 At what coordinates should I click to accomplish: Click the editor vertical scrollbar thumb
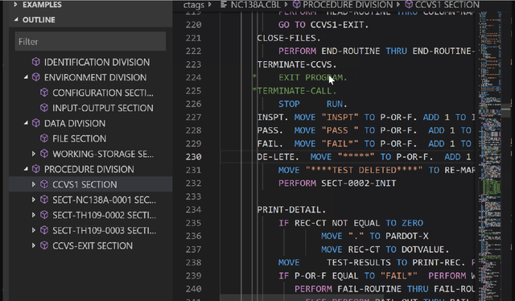click(506, 110)
